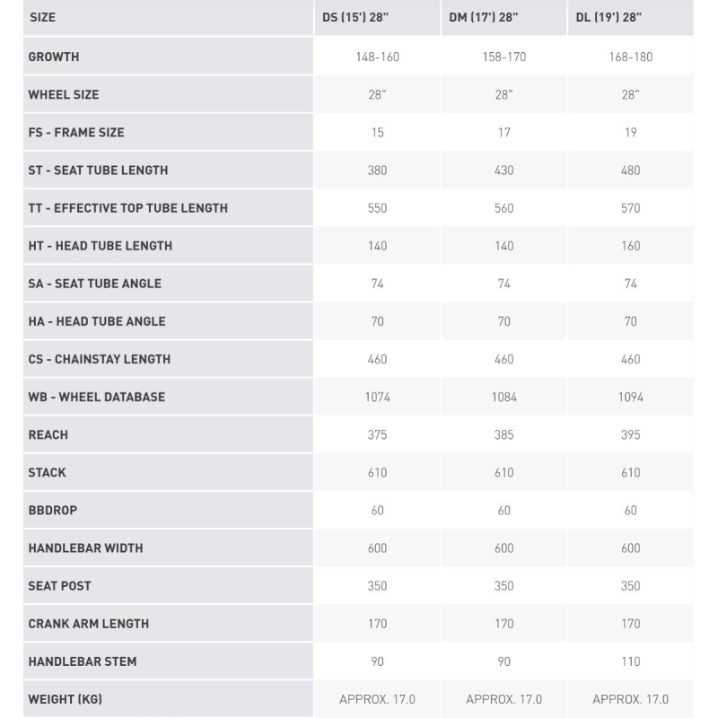
Task: Click the GROWTH row label
Action: [54, 57]
